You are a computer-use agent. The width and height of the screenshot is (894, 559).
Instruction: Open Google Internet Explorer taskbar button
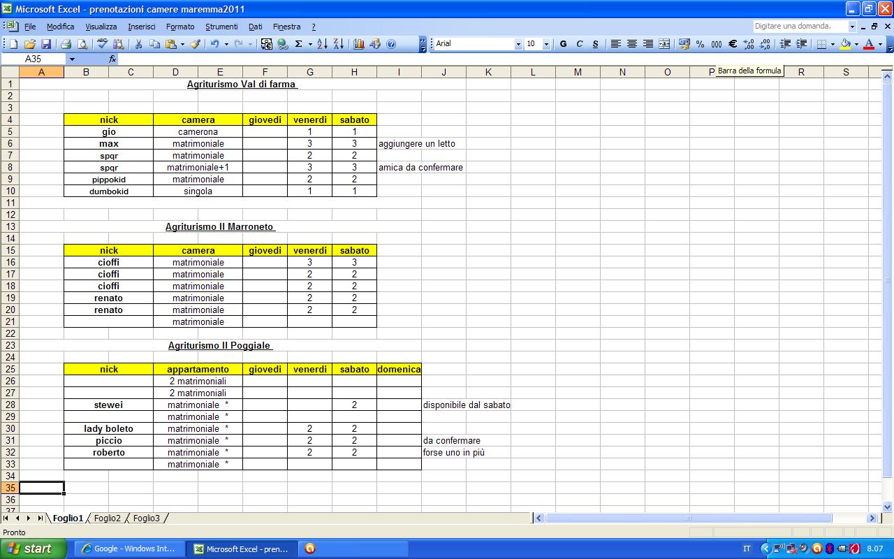click(129, 549)
